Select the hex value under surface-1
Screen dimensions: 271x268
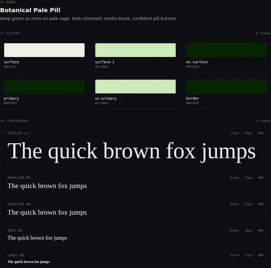(102, 67)
